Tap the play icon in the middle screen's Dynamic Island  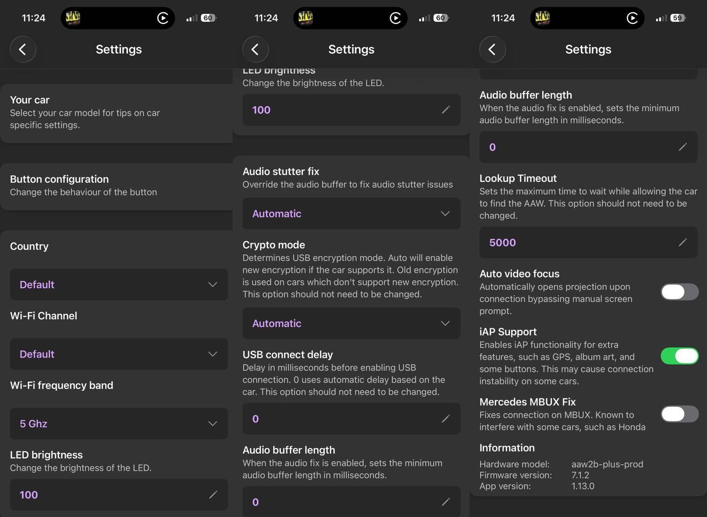395,18
